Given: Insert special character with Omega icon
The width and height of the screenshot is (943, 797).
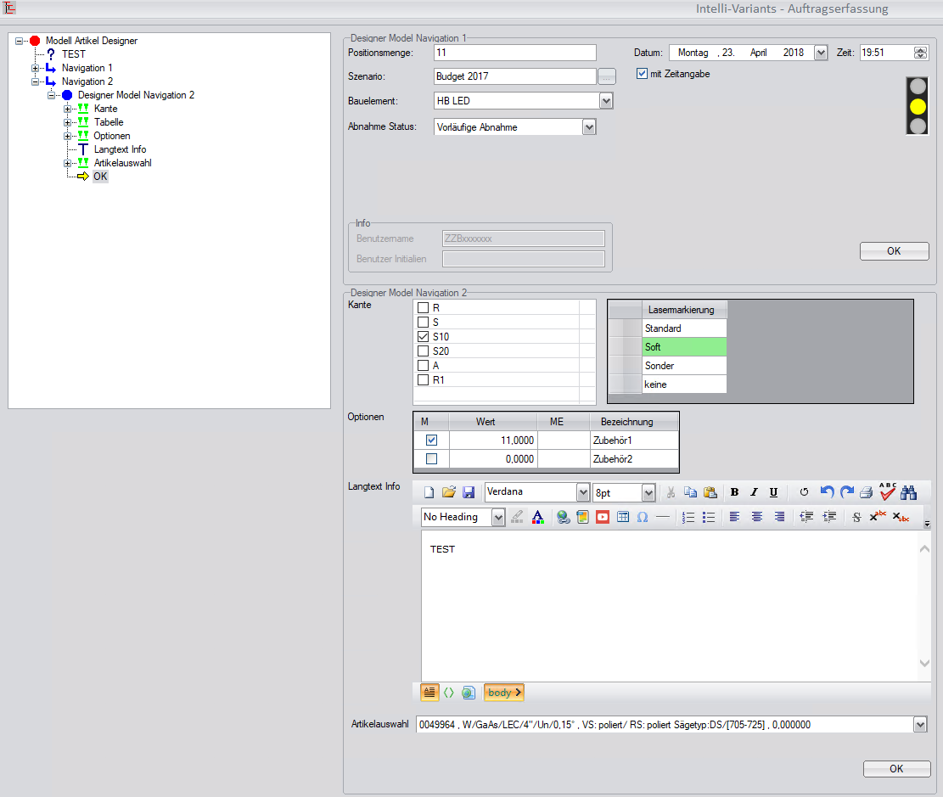Looking at the screenshot, I should click(x=643, y=517).
